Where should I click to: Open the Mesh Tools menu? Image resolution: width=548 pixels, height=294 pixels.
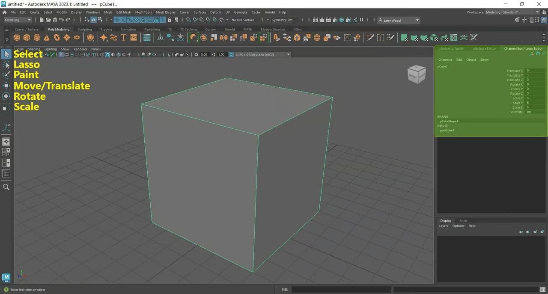tap(143, 12)
